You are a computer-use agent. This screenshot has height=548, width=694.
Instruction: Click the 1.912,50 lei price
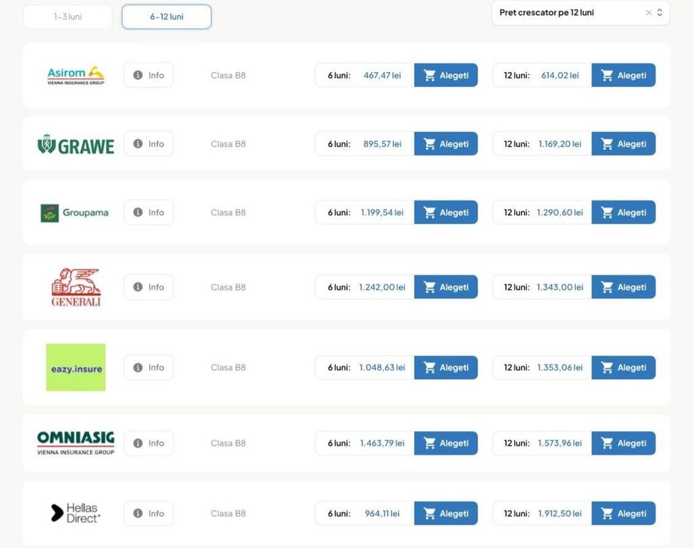click(x=560, y=513)
